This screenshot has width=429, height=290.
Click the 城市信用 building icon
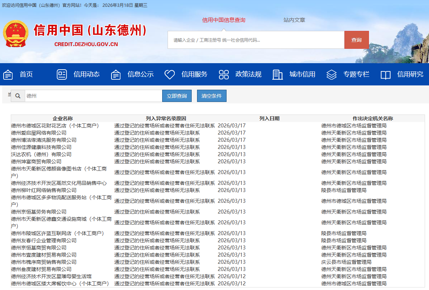point(278,75)
